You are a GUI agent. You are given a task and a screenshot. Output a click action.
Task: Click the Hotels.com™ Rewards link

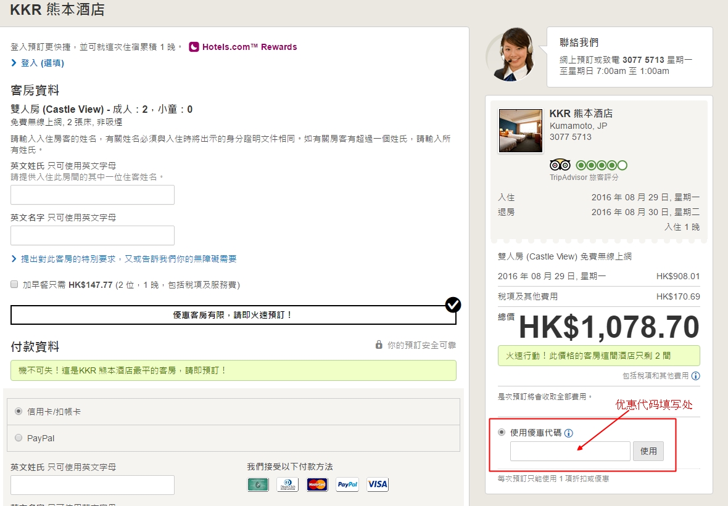coord(249,47)
